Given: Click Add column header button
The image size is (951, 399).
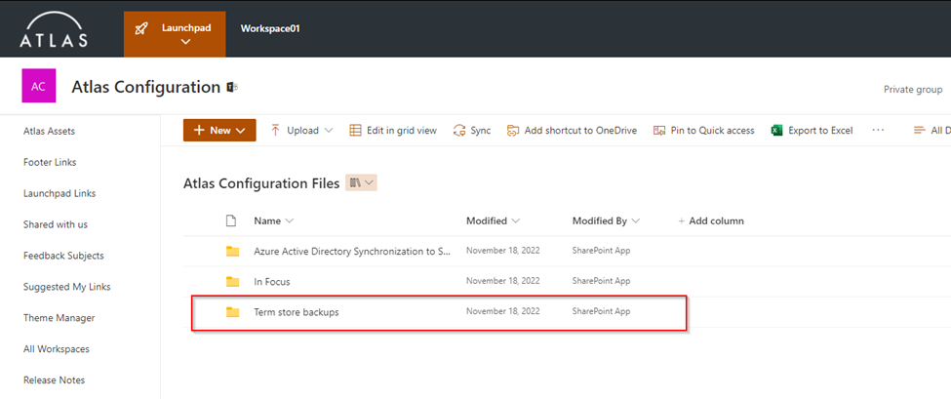Looking at the screenshot, I should point(711,221).
